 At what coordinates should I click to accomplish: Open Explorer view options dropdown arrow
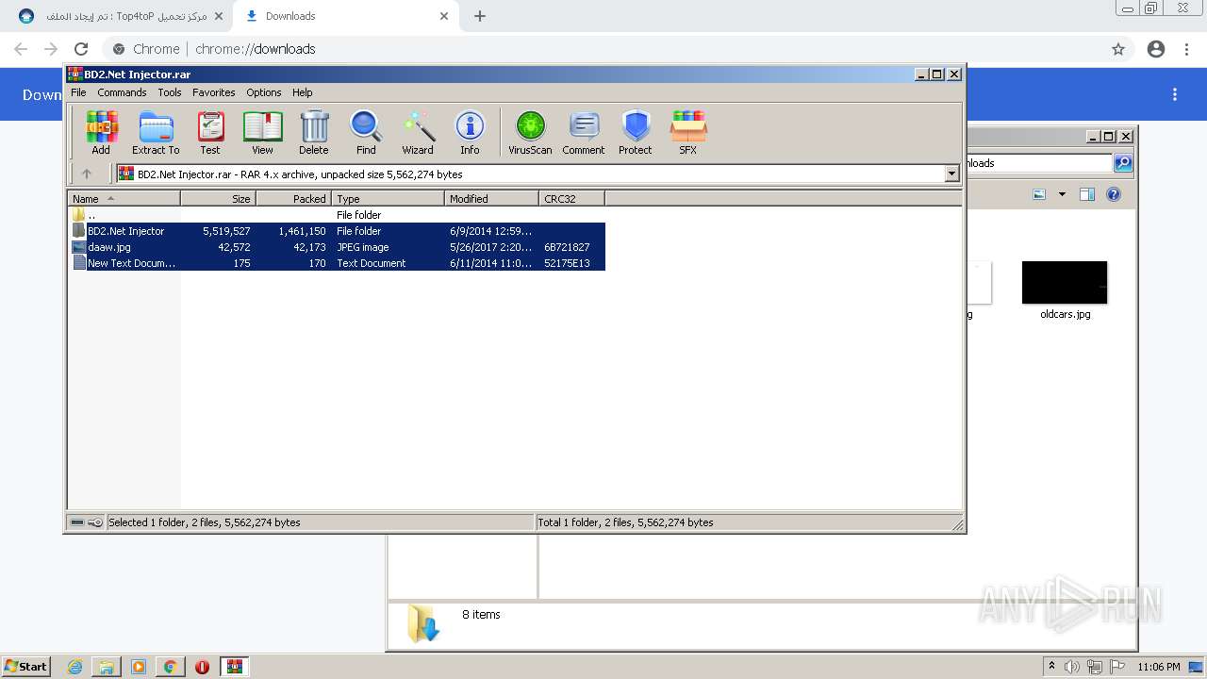[x=1062, y=194]
